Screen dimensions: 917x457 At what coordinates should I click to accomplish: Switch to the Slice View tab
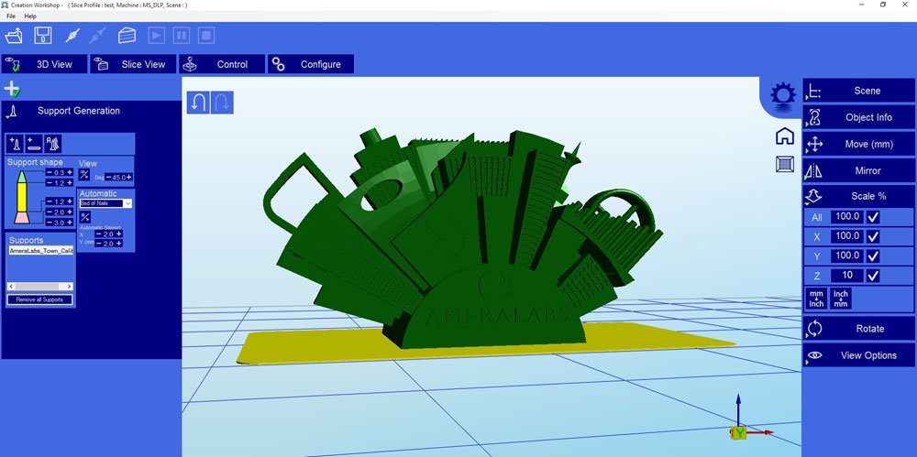133,64
